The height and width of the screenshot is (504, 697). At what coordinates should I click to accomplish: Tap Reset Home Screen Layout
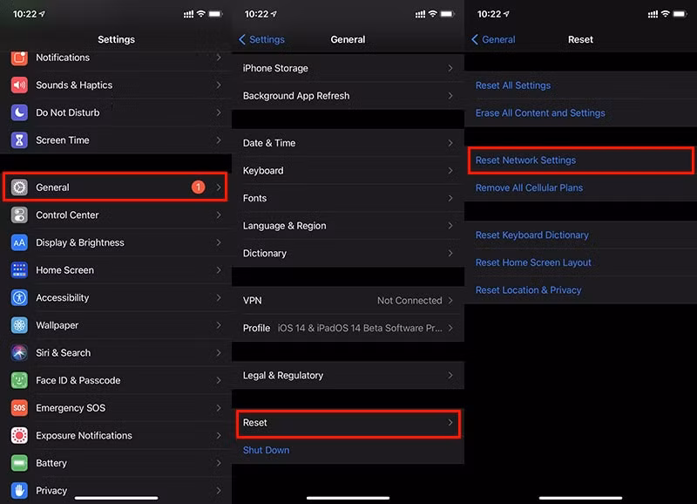533,262
